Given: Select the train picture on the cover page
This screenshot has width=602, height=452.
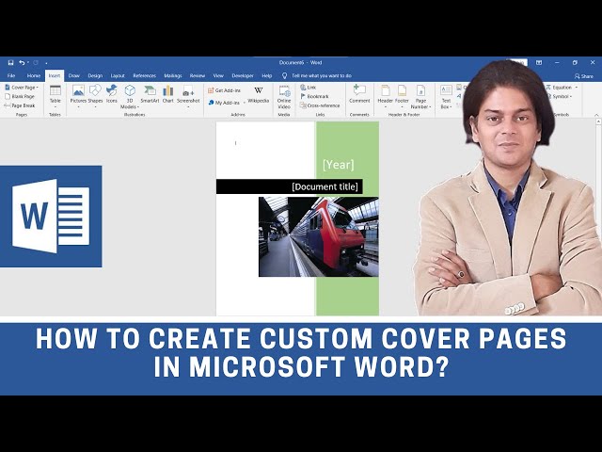Looking at the screenshot, I should (318, 236).
